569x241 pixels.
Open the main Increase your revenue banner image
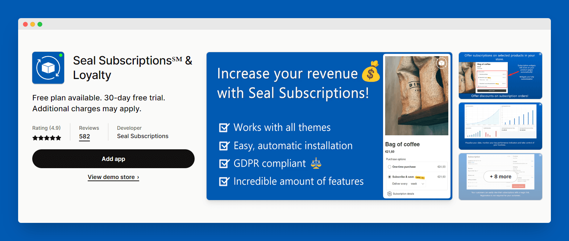329,126
